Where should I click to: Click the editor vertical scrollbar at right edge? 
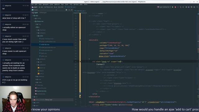pyautogui.click(x=198, y=60)
